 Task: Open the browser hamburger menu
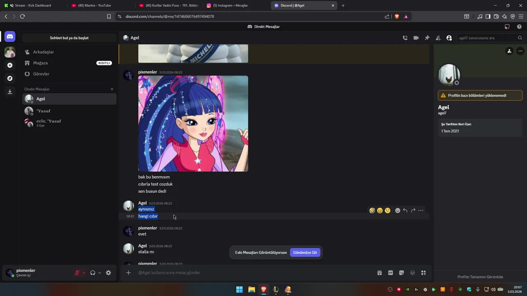pyautogui.click(x=521, y=16)
